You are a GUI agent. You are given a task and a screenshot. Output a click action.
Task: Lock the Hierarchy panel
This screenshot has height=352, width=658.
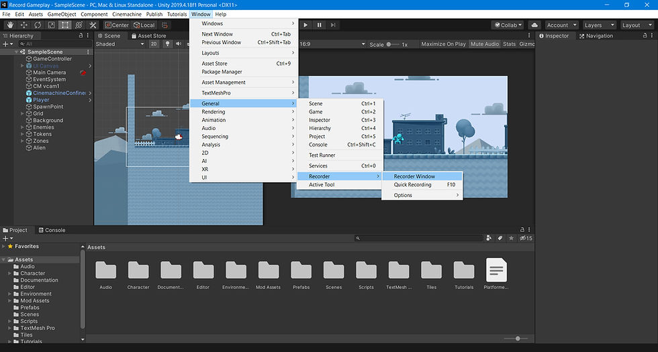(x=81, y=36)
